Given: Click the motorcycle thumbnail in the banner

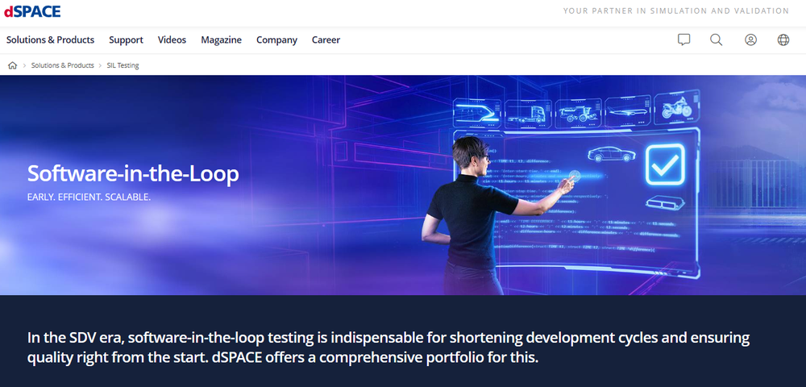Looking at the screenshot, I should (x=676, y=109).
